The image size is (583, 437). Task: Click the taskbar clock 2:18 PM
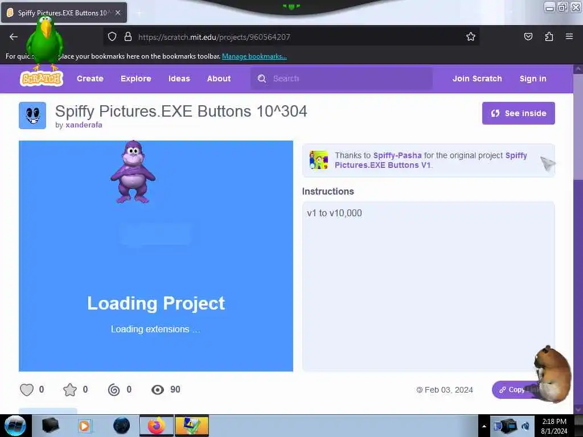click(x=554, y=426)
